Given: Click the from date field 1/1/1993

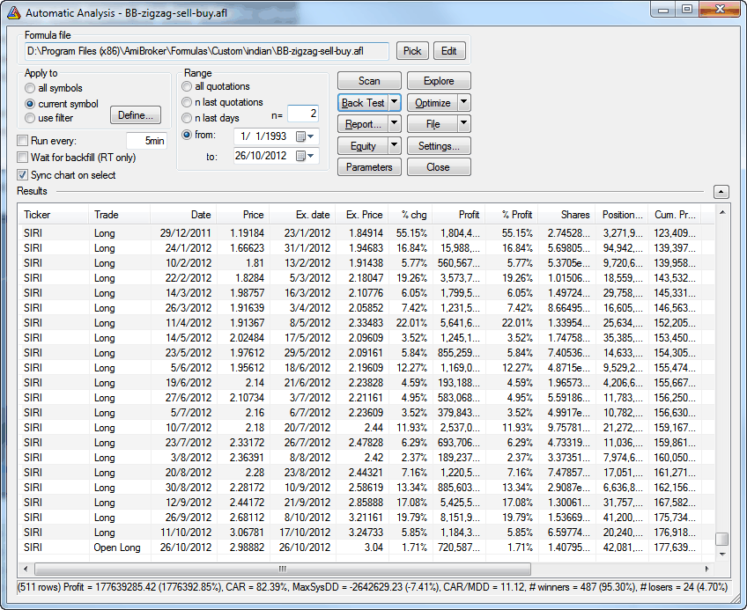Looking at the screenshot, I should (x=277, y=136).
